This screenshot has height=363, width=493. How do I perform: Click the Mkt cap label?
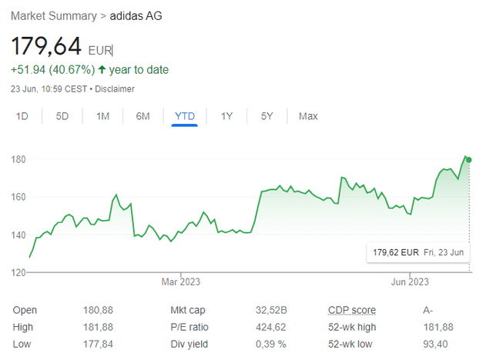point(188,310)
